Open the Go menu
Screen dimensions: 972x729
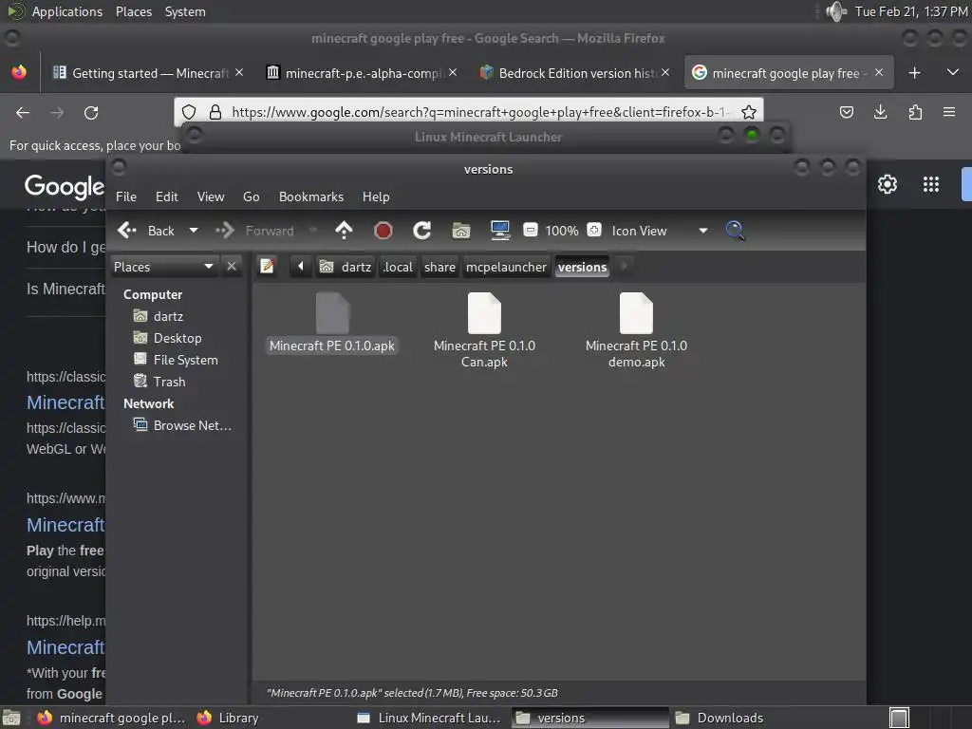(x=251, y=196)
